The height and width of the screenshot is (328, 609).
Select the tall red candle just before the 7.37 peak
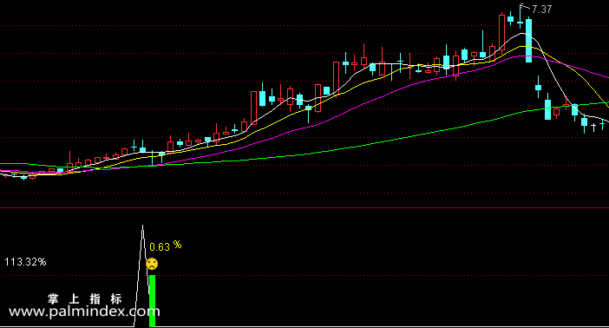[501, 33]
